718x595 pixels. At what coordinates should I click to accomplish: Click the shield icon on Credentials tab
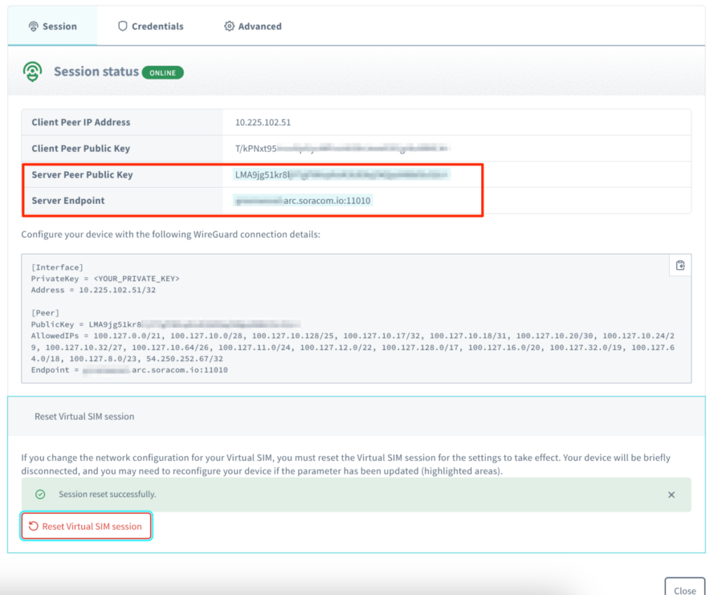click(123, 26)
